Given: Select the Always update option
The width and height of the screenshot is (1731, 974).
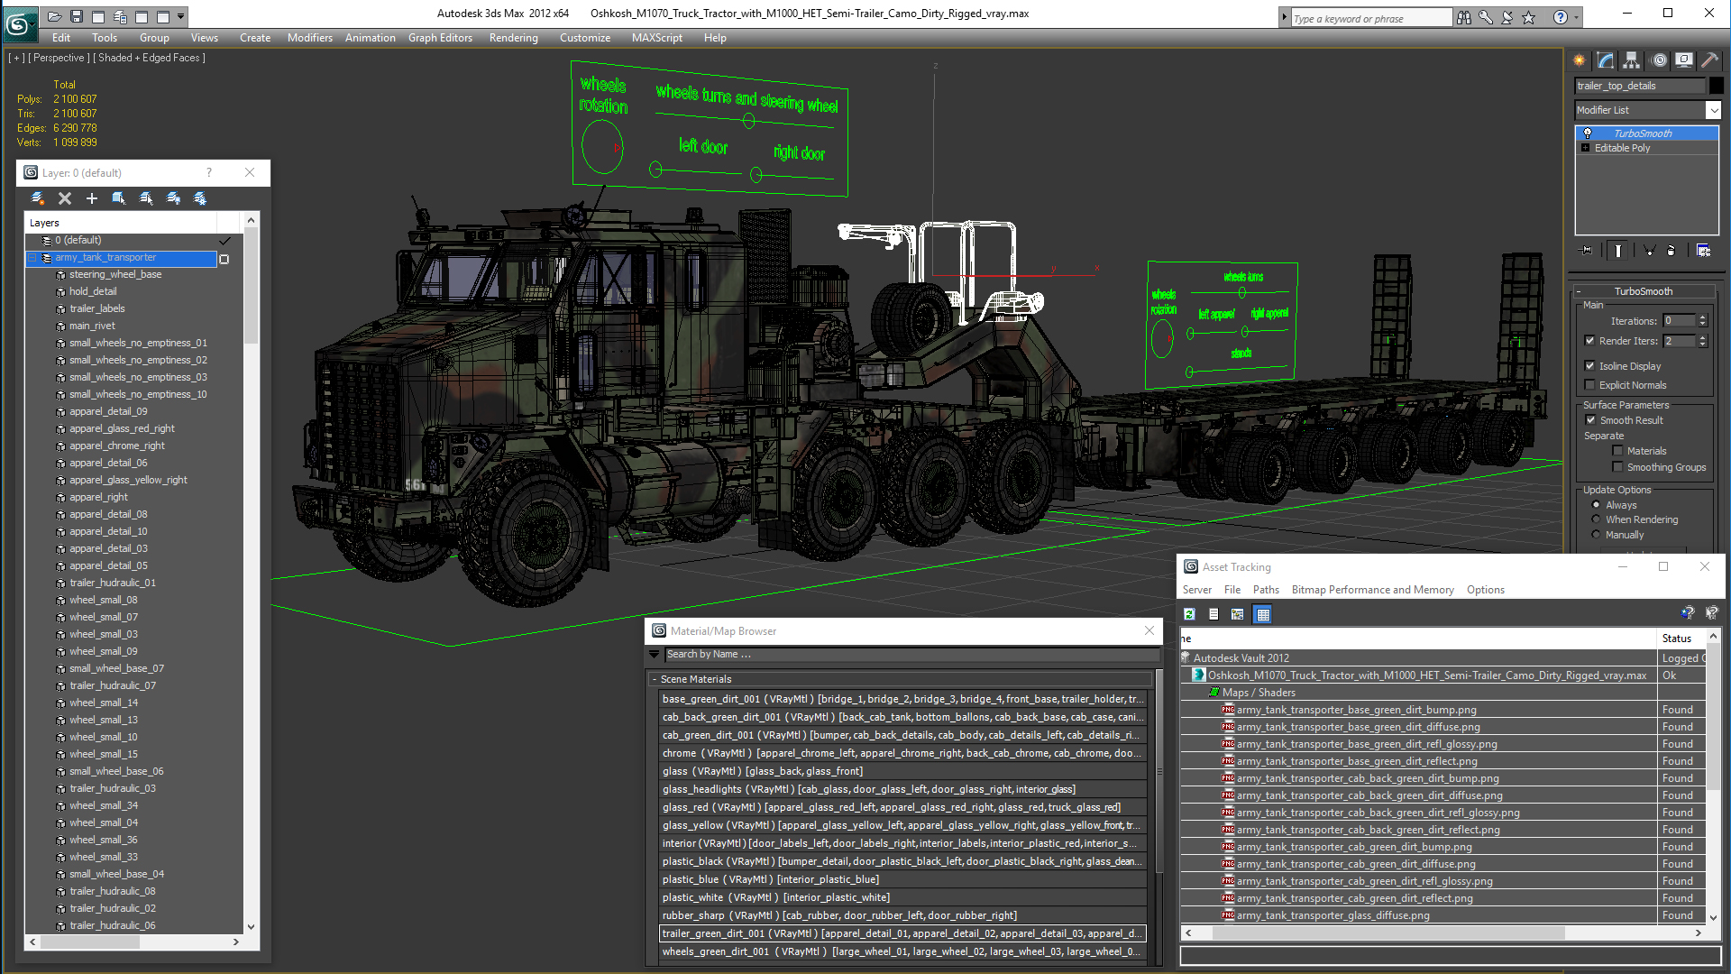Looking at the screenshot, I should click(1597, 505).
